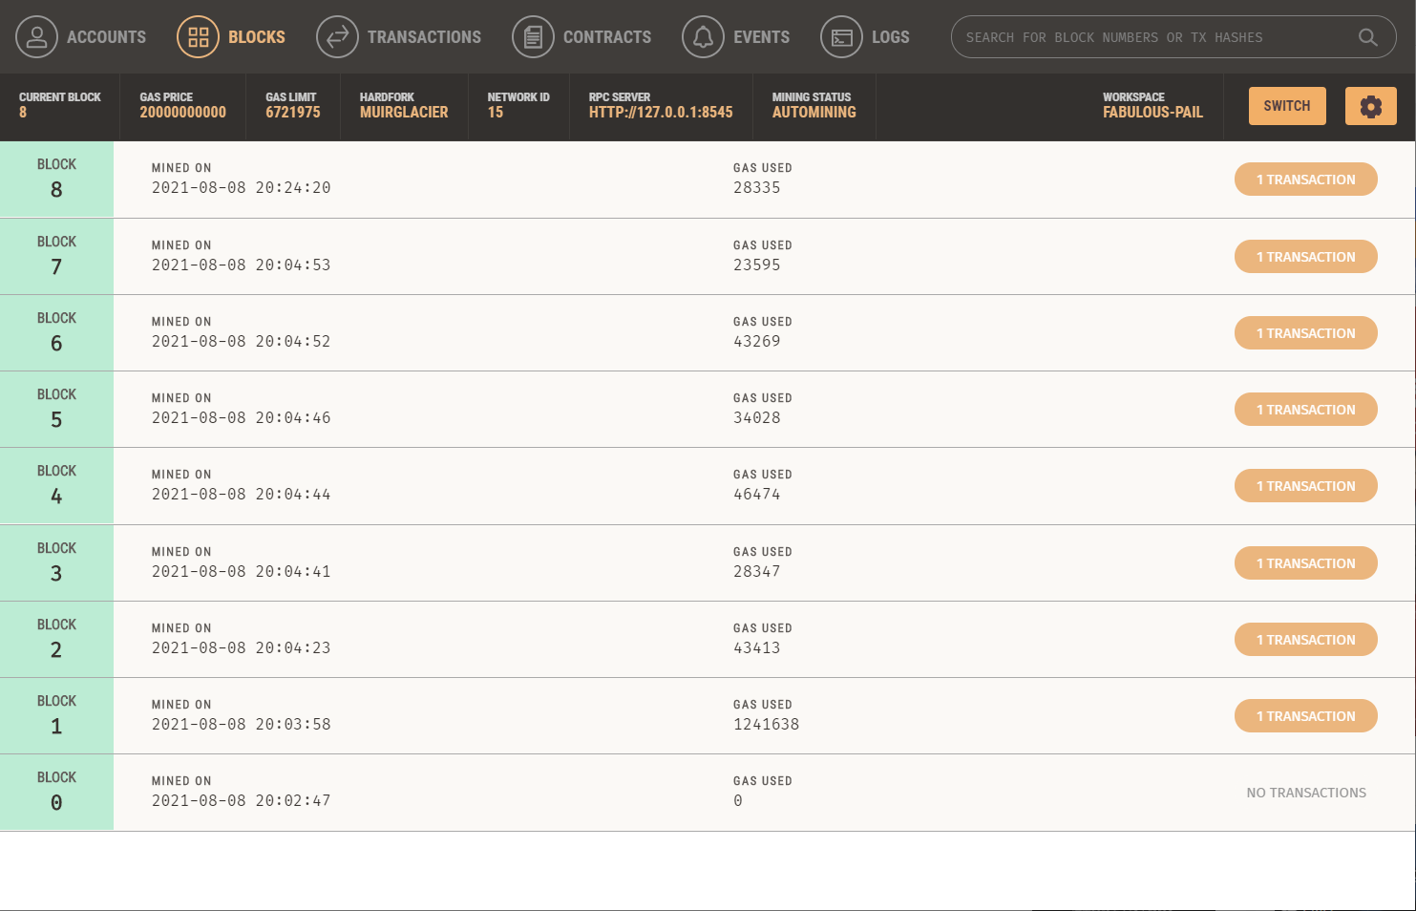Click gas used value 34028

756,418
